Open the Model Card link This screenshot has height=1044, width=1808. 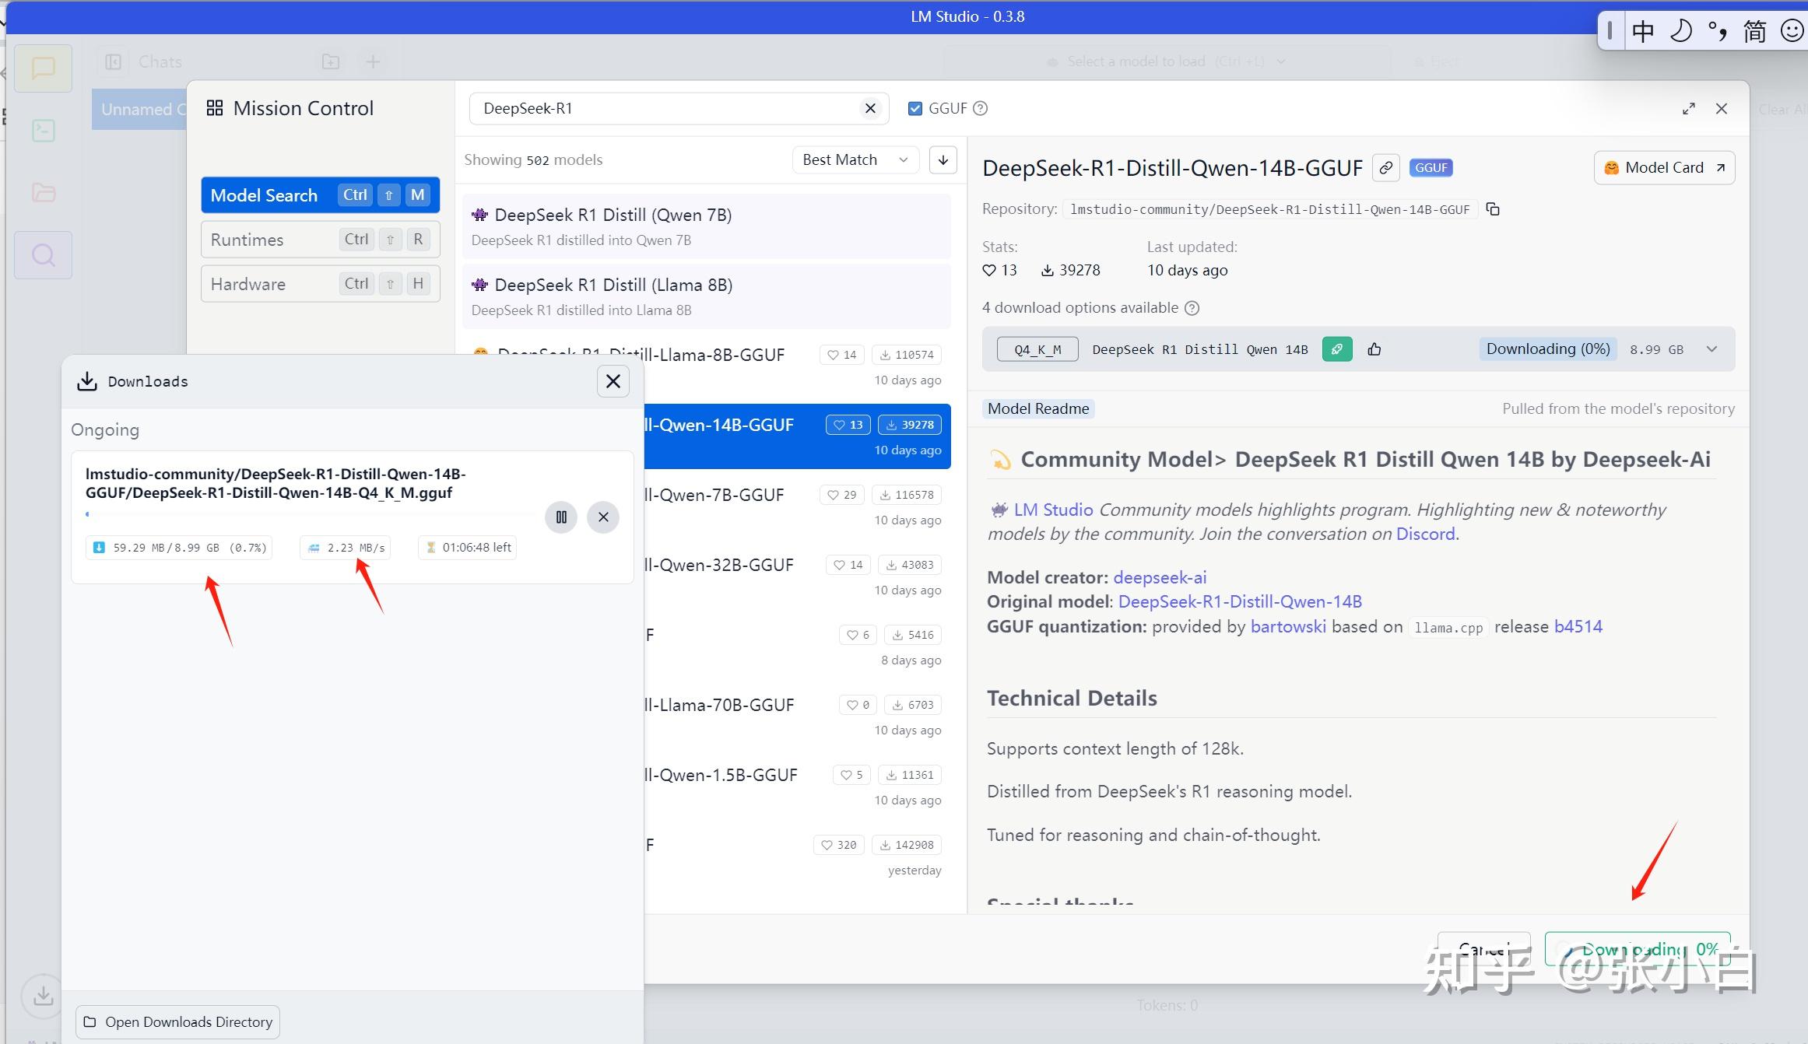[1663, 168]
